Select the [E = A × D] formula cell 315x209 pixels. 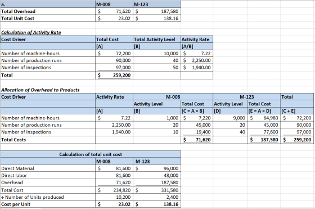264,111
